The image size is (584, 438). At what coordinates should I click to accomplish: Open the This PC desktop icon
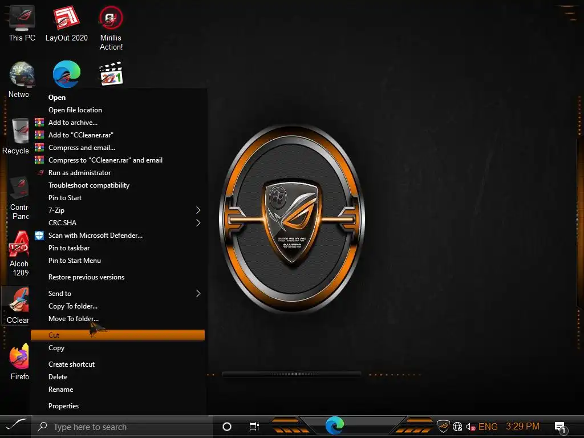pos(22,23)
